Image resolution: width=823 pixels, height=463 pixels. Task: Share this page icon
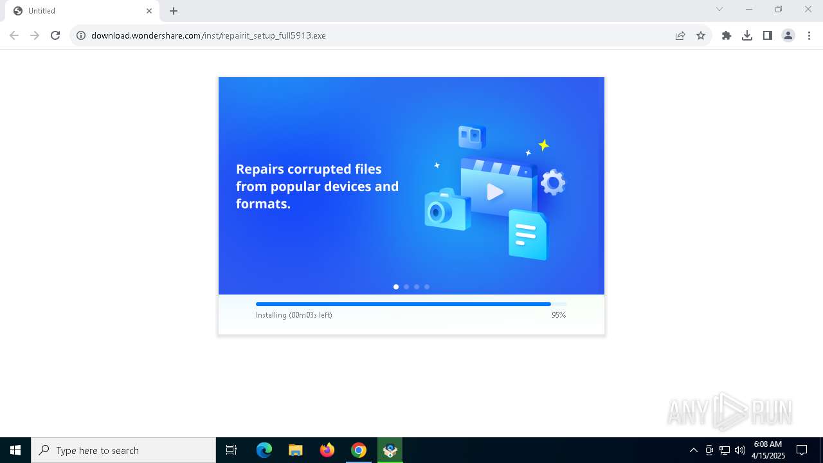click(680, 35)
